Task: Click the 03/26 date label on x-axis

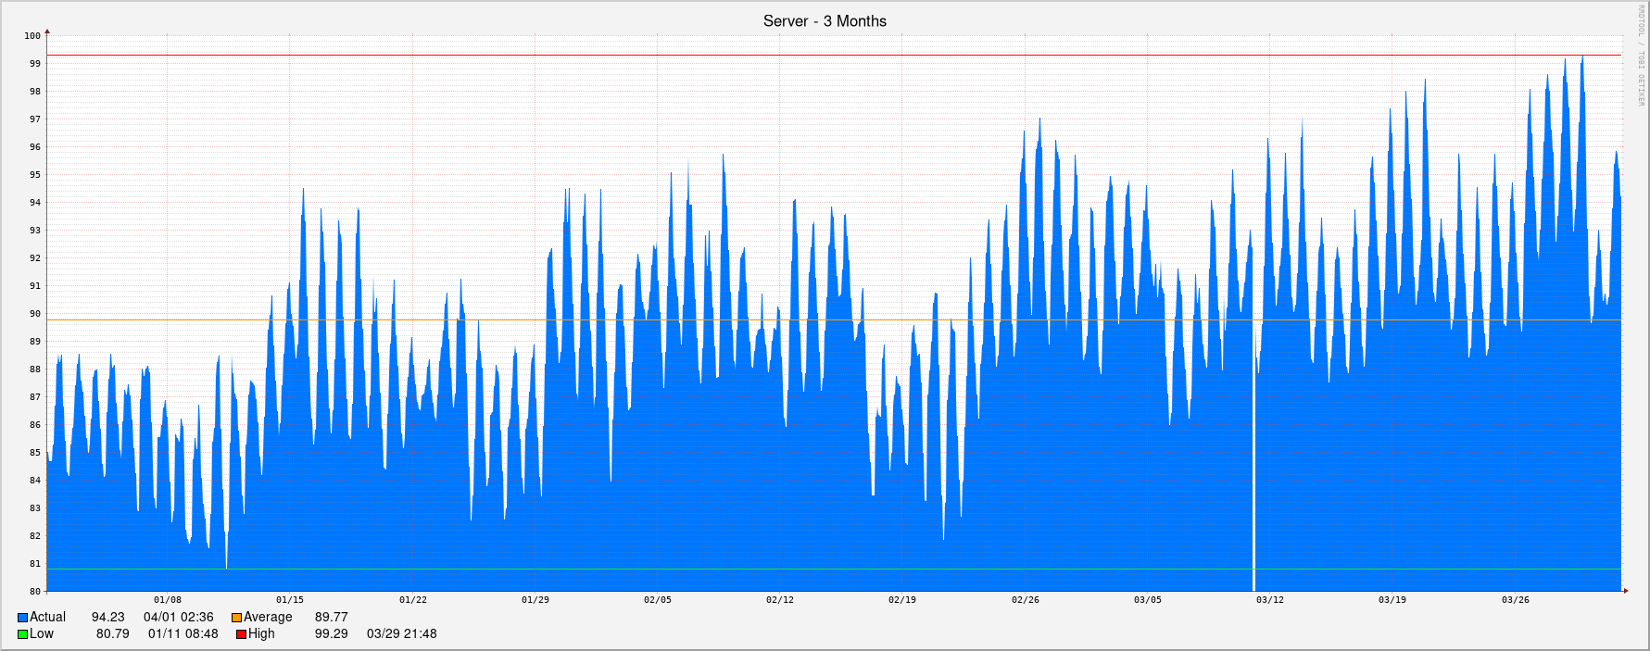Action: point(1515,600)
